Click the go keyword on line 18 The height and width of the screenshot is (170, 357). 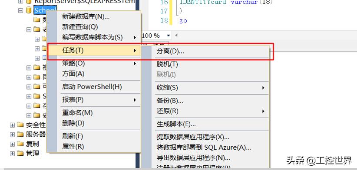[183, 21]
